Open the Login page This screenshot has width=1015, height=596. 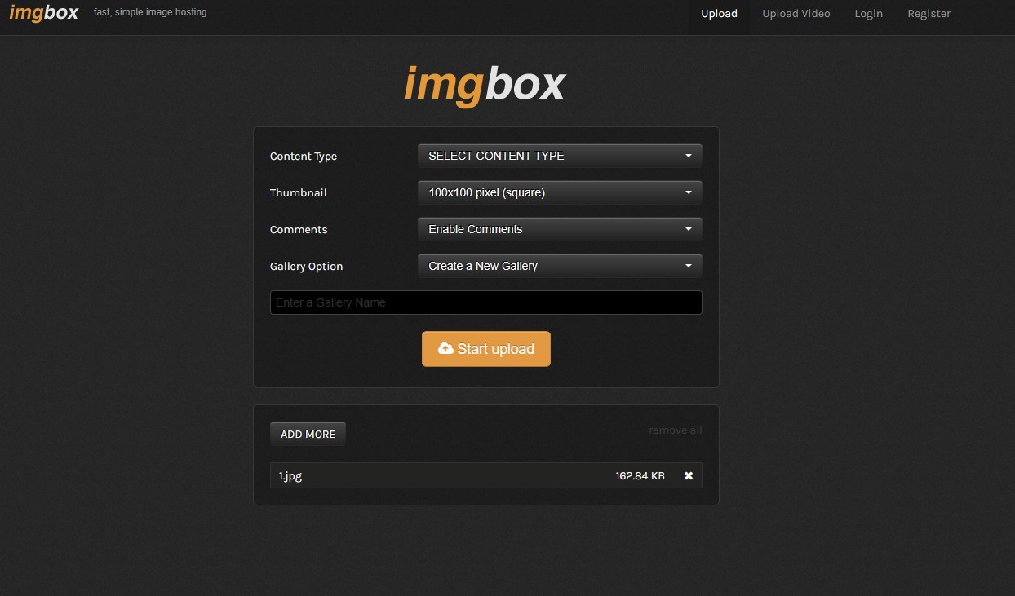(868, 14)
